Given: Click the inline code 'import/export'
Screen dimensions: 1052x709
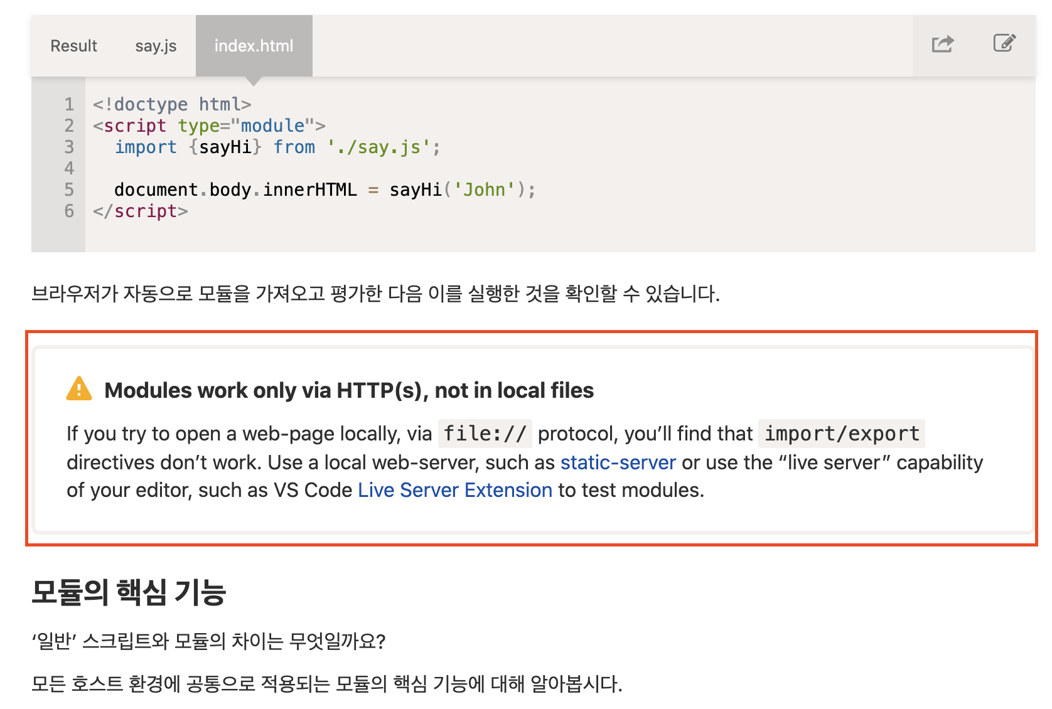Looking at the screenshot, I should pyautogui.click(x=842, y=434).
